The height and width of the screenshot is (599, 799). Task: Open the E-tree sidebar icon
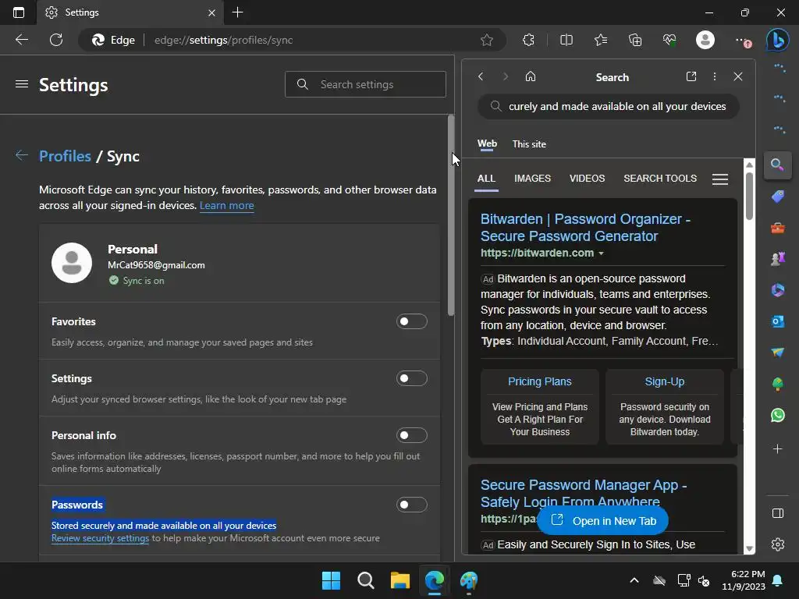778,384
